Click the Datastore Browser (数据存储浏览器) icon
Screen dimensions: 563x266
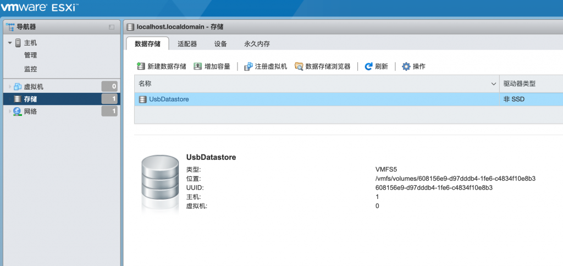pos(299,66)
